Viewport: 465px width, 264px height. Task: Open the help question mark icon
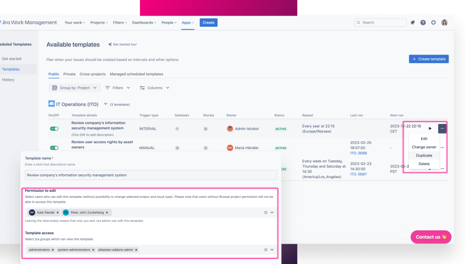click(423, 22)
